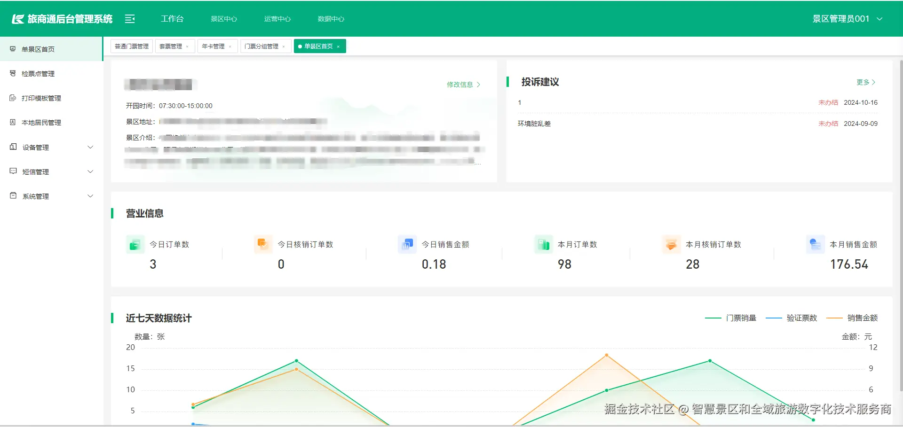Click the 今日销售金额 icon
Image resolution: width=903 pixels, height=427 pixels.
tap(407, 244)
